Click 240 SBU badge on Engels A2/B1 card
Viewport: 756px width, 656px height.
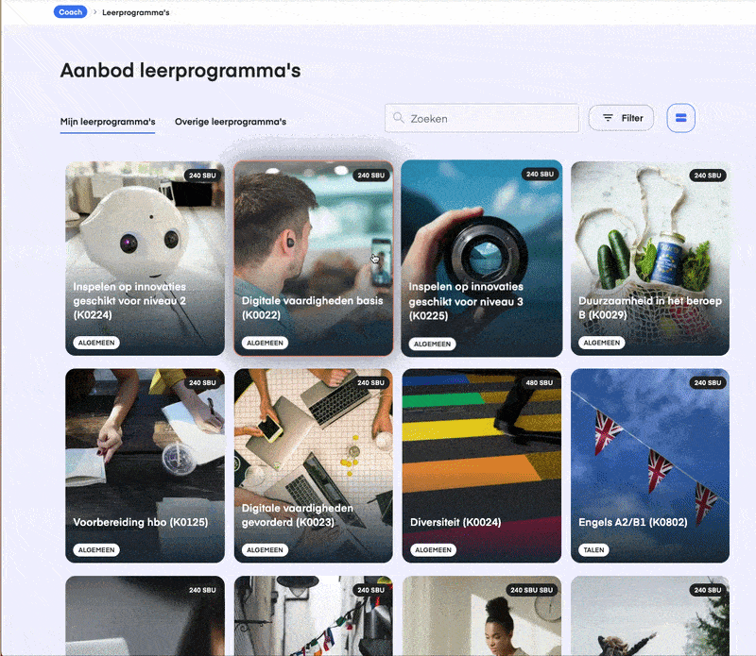tap(707, 383)
